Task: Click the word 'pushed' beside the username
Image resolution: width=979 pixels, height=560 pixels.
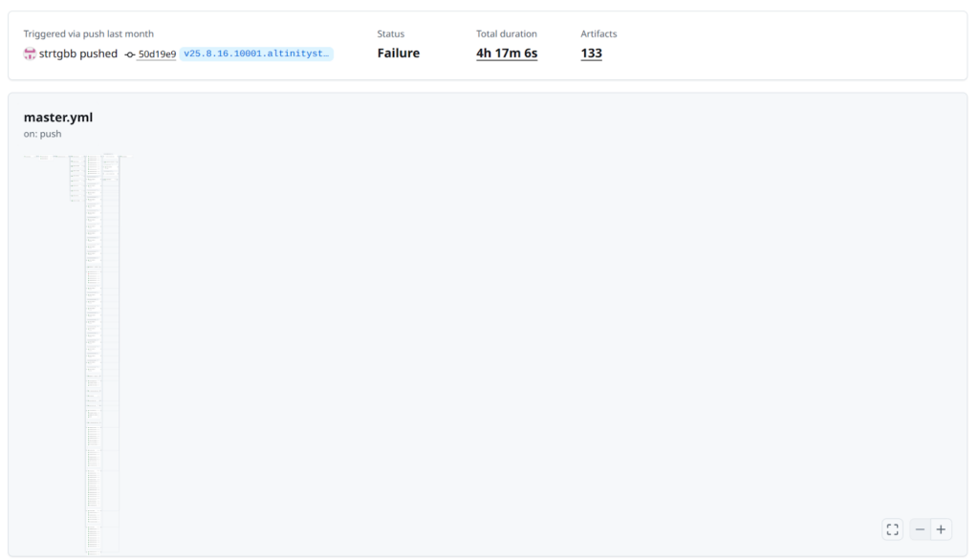Action: click(x=99, y=54)
